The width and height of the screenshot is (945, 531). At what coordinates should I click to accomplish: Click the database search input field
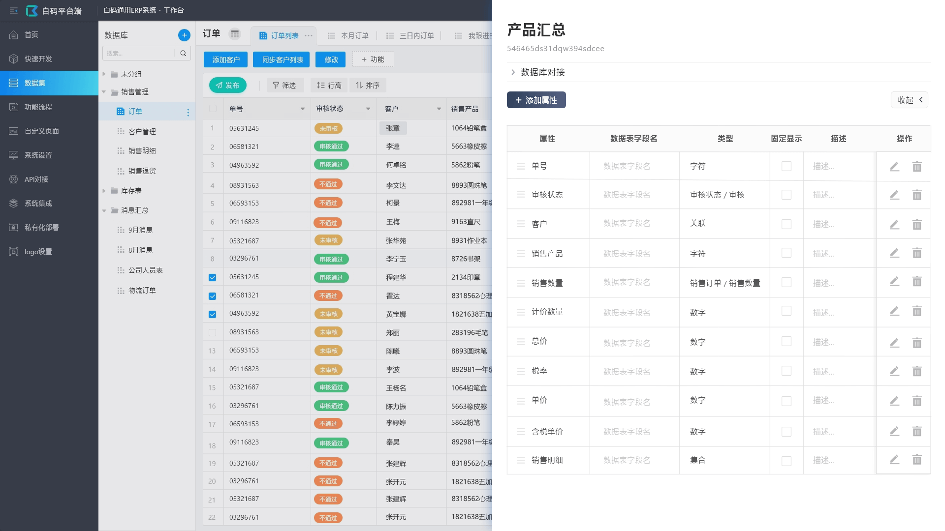(x=139, y=53)
